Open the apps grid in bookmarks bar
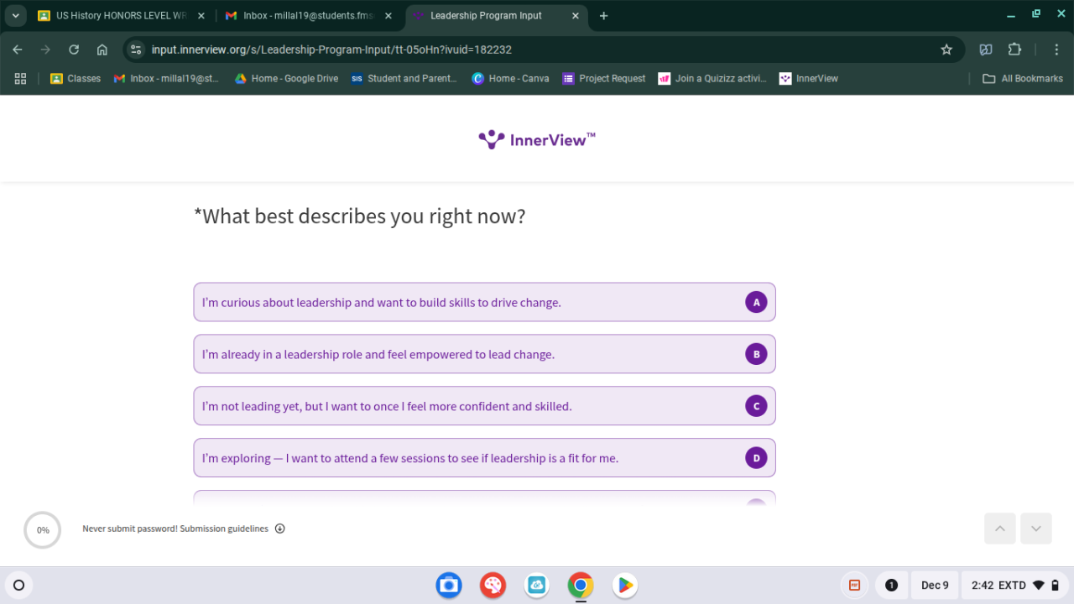The width and height of the screenshot is (1074, 604). (20, 78)
